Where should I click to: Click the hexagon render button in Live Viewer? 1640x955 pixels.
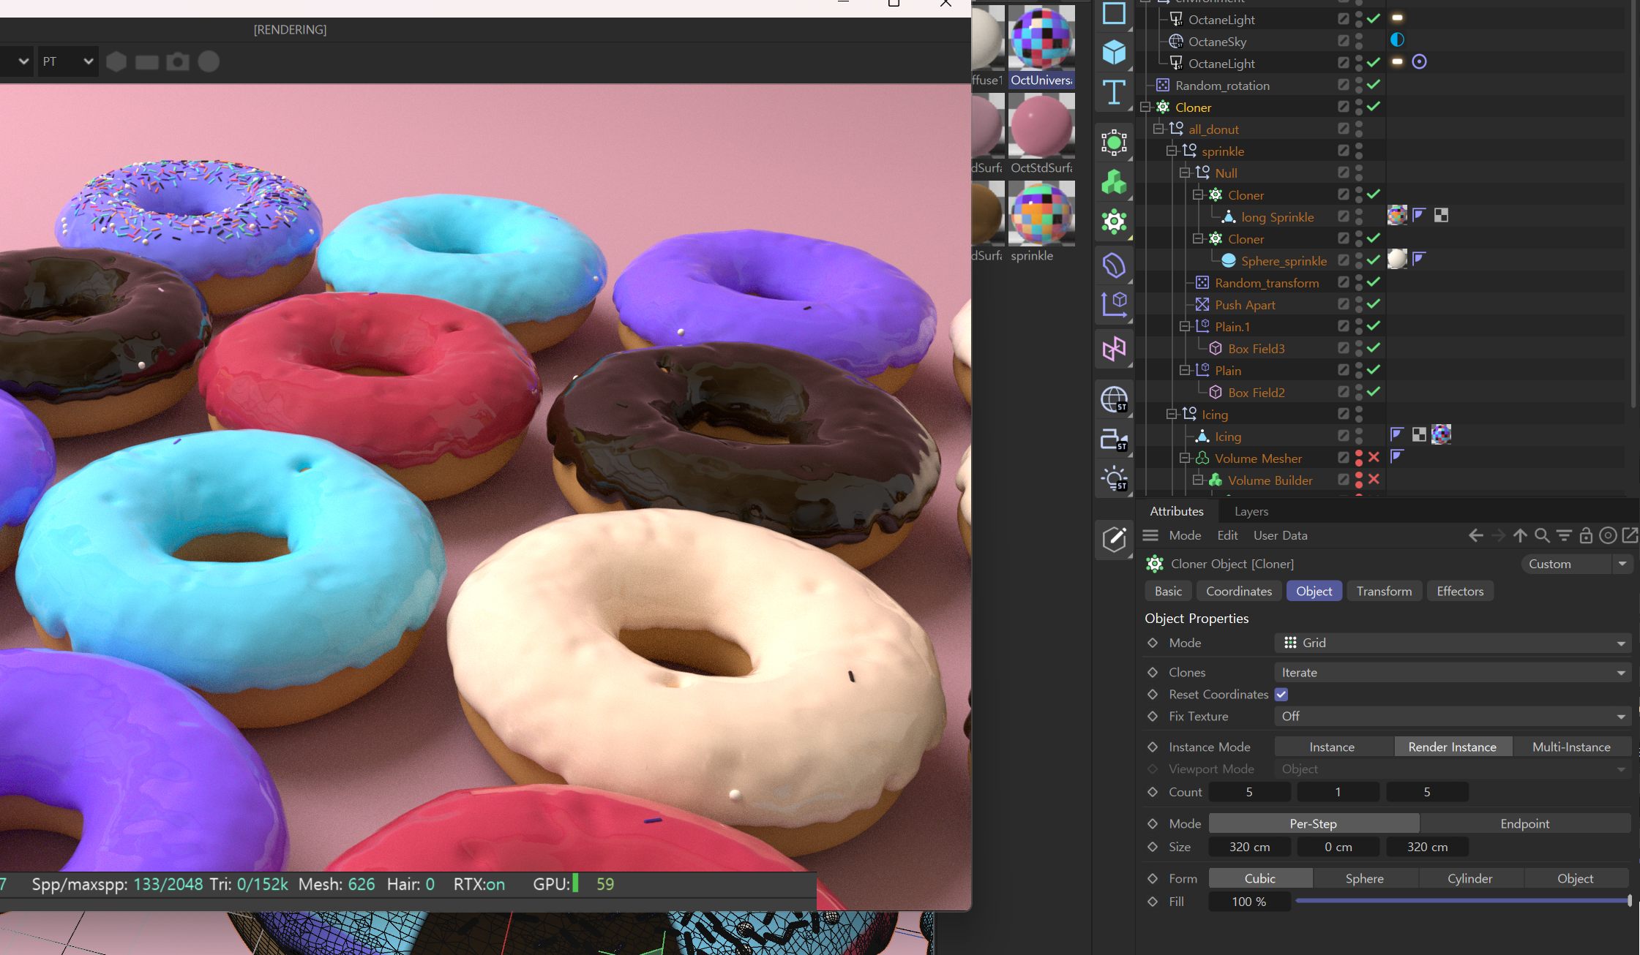pos(116,61)
